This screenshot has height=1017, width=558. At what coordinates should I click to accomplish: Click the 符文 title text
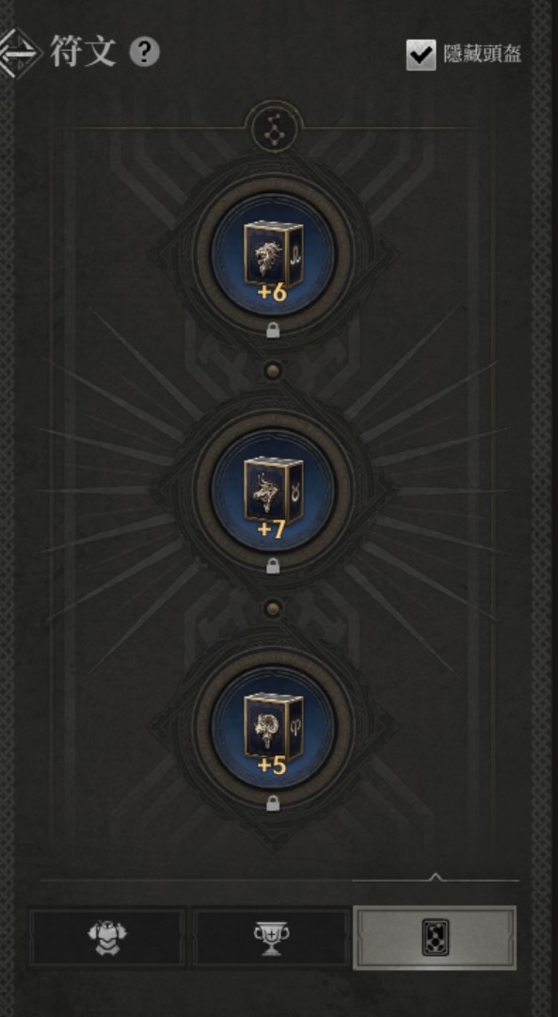pos(84,52)
